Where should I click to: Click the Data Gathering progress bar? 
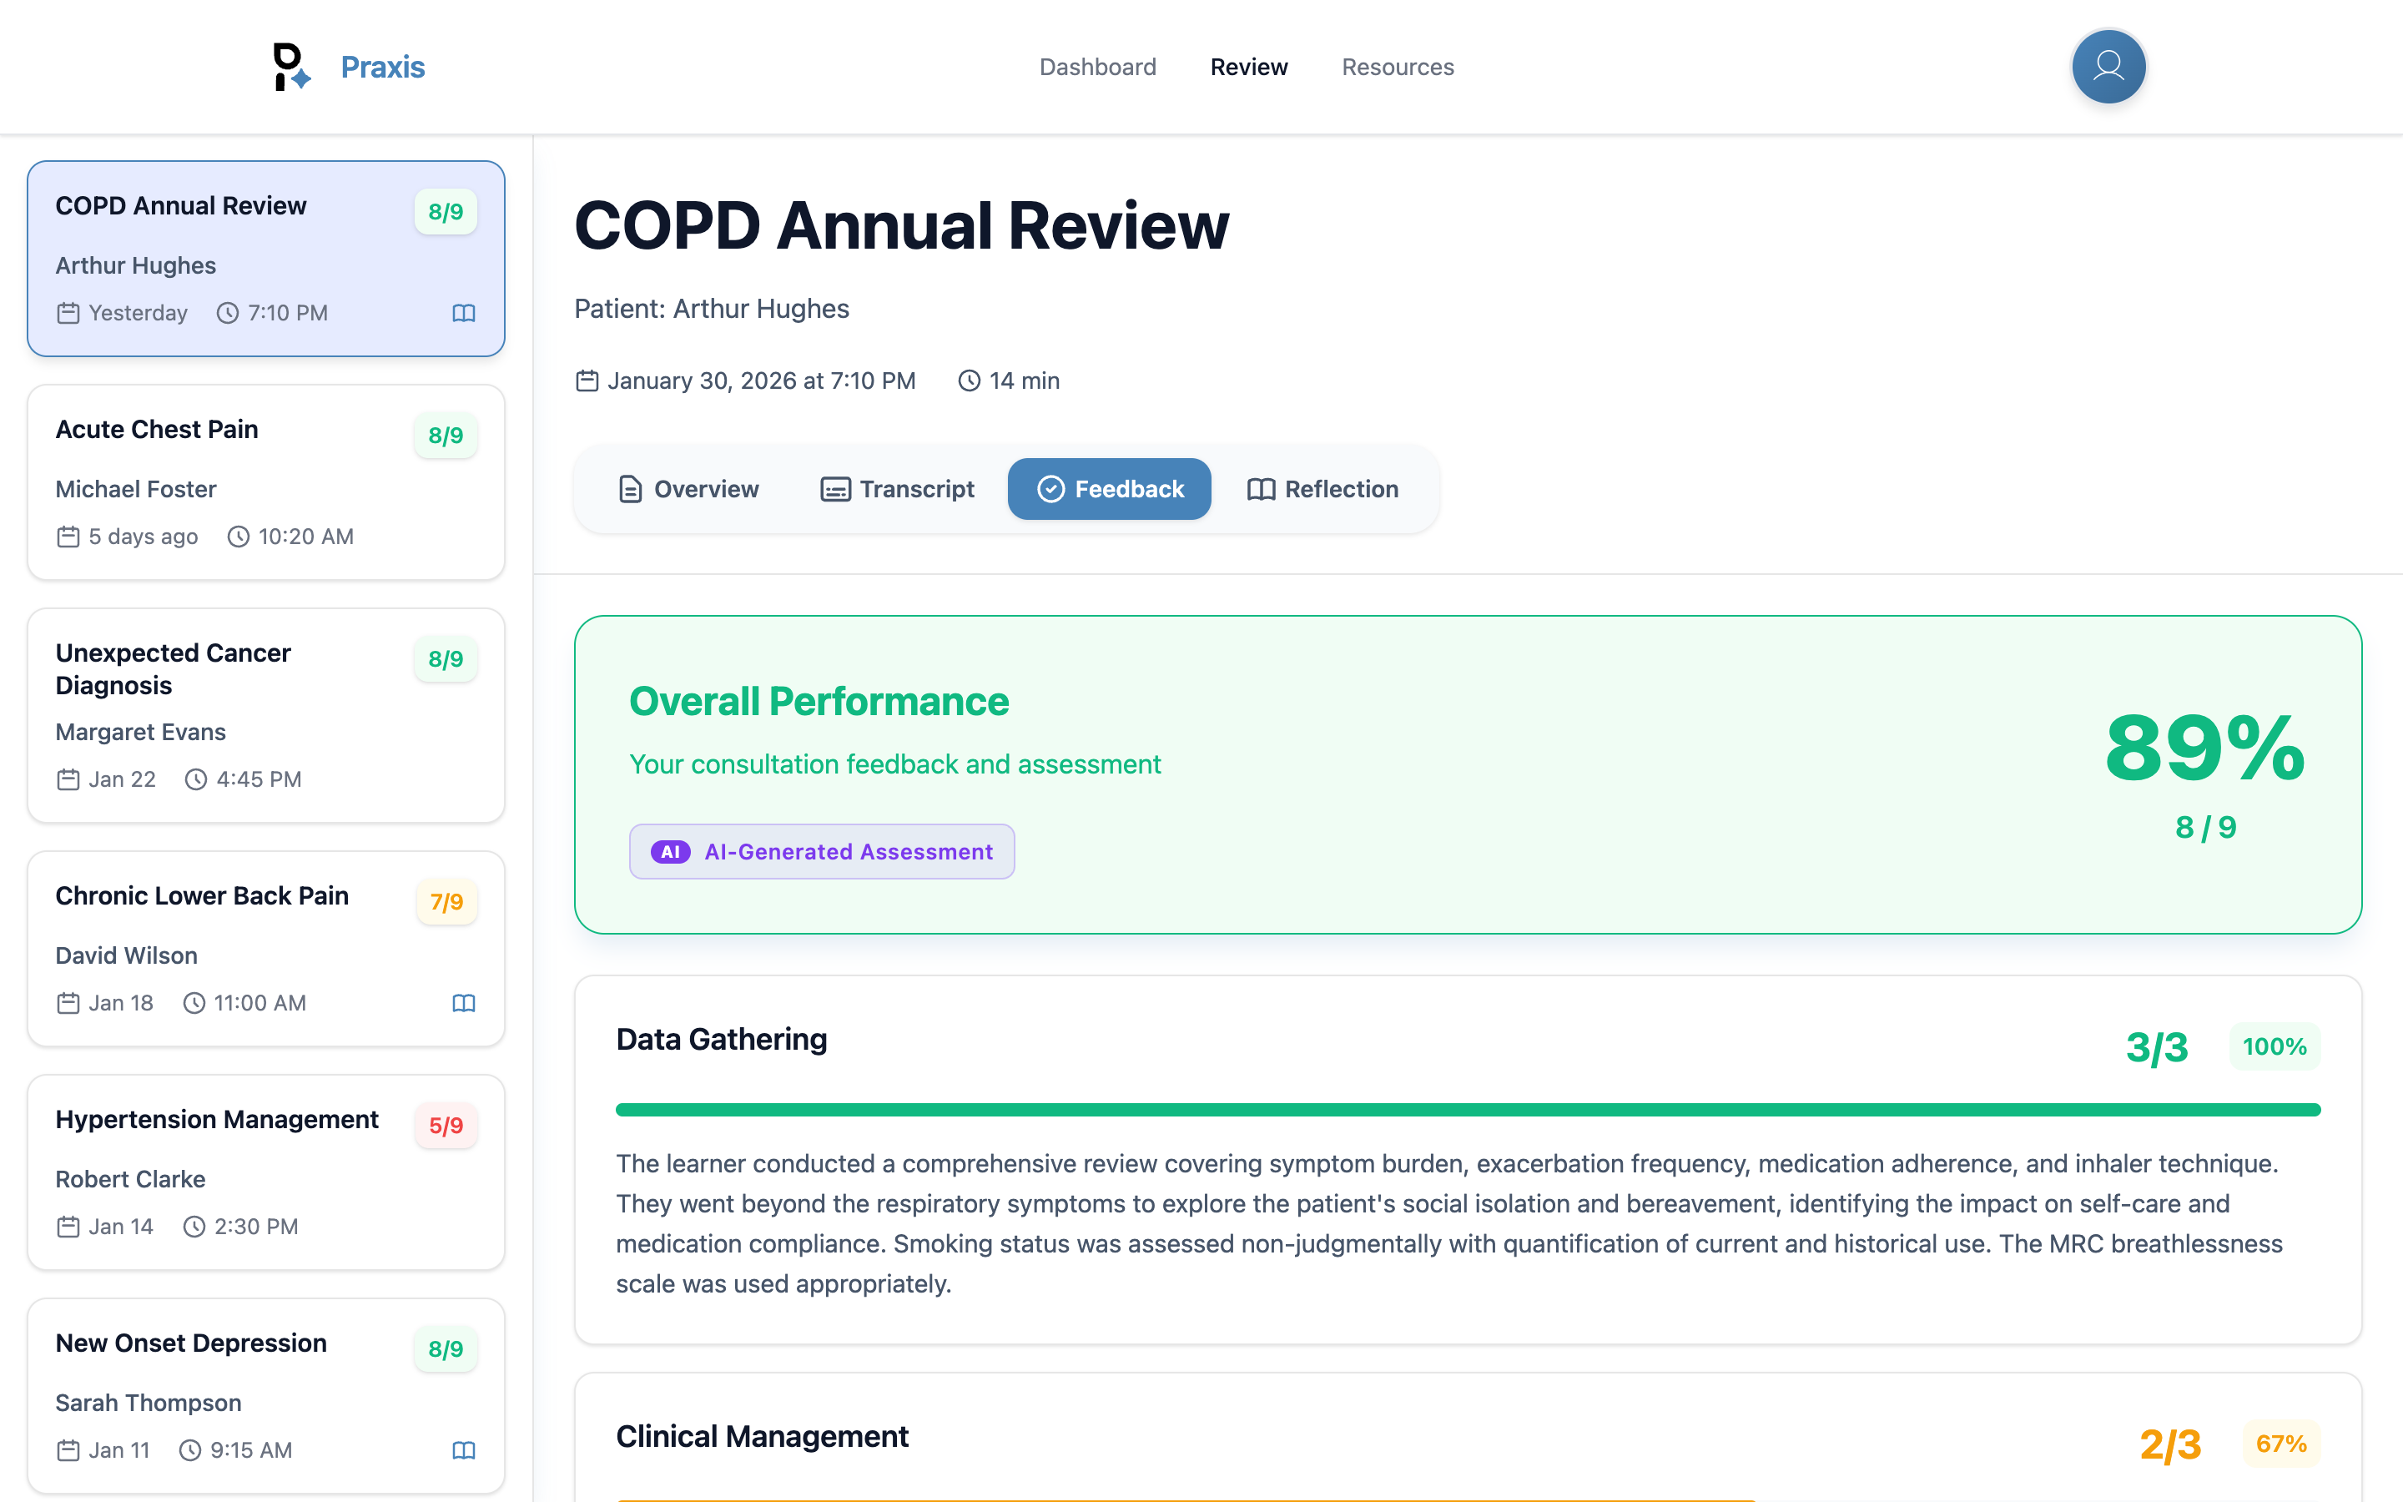pos(1489,1109)
